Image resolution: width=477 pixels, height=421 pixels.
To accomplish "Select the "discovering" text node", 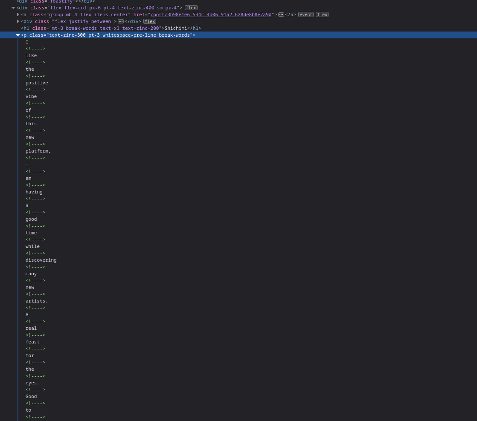I will [x=41, y=260].
